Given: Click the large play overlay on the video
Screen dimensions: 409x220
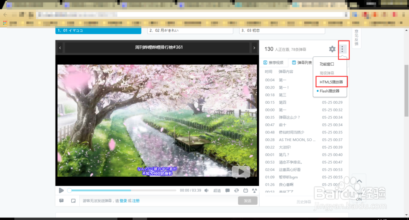Looking at the screenshot, I should [x=241, y=172].
